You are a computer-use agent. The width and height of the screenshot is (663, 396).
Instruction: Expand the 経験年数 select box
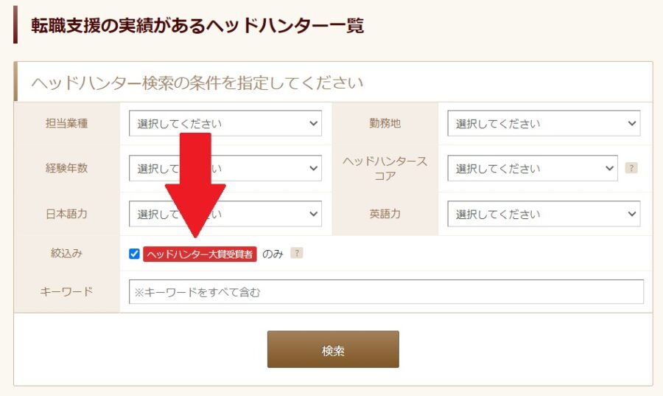pos(225,168)
